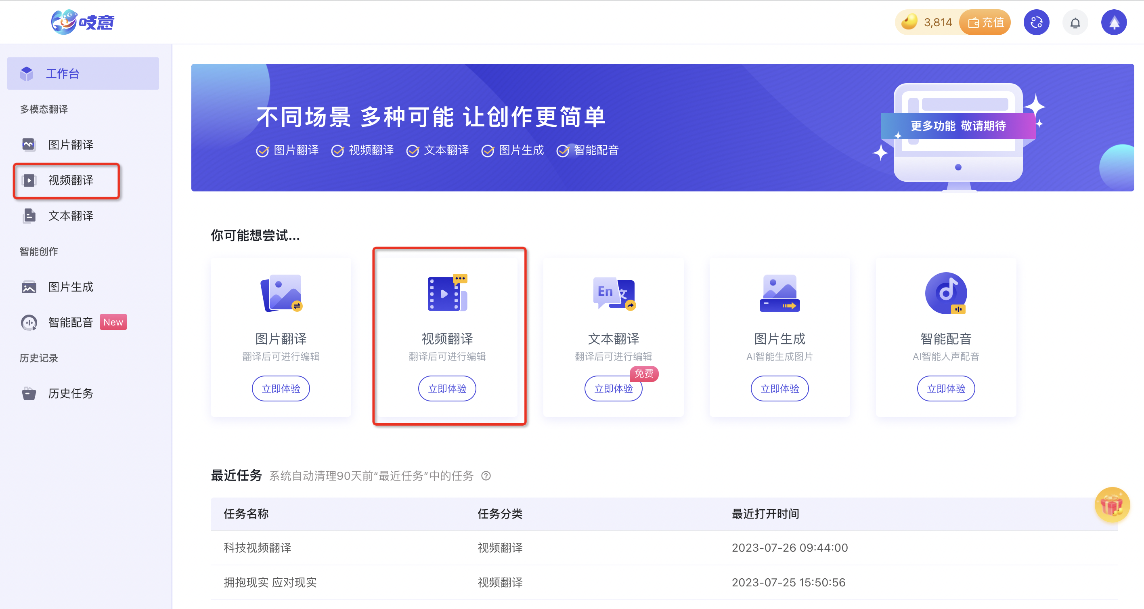Click the 智能配音 music note card icon
This screenshot has height=609, width=1144.
(x=946, y=293)
